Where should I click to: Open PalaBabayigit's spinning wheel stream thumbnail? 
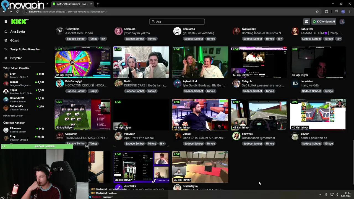coord(82,62)
